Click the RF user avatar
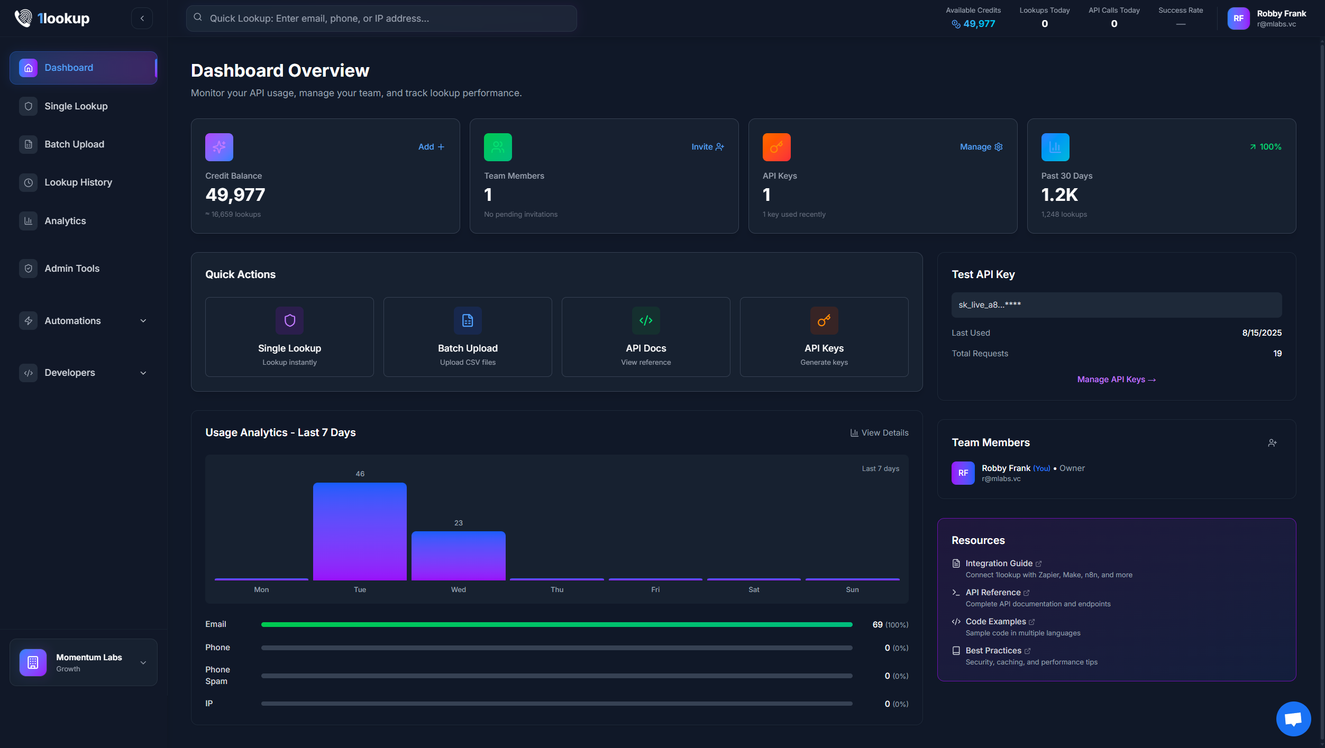 [1238, 19]
